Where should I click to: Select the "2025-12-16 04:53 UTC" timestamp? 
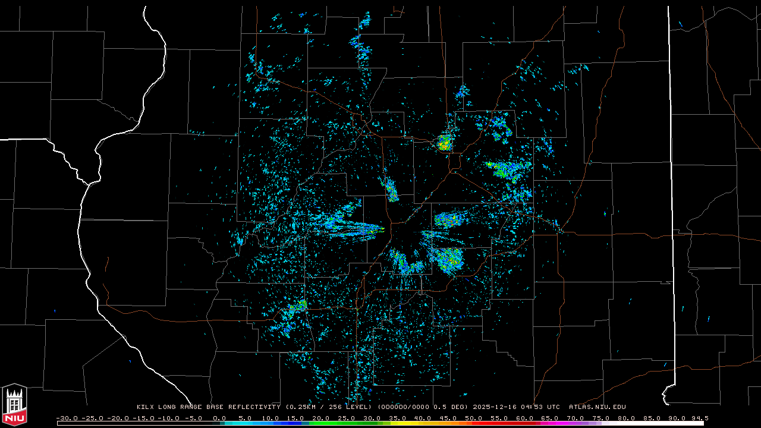tap(517, 407)
